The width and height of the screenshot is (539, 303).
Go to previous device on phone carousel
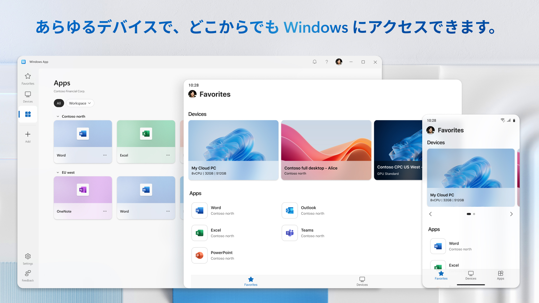tap(430, 214)
